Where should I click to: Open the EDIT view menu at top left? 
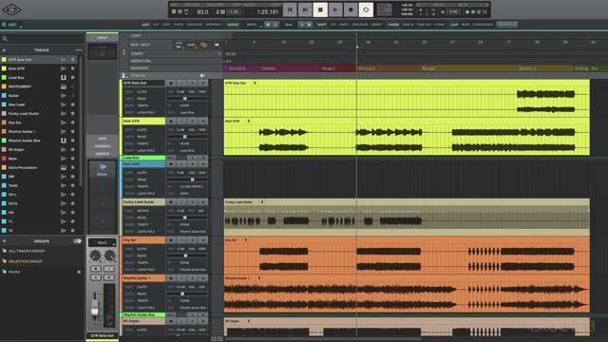[12, 25]
